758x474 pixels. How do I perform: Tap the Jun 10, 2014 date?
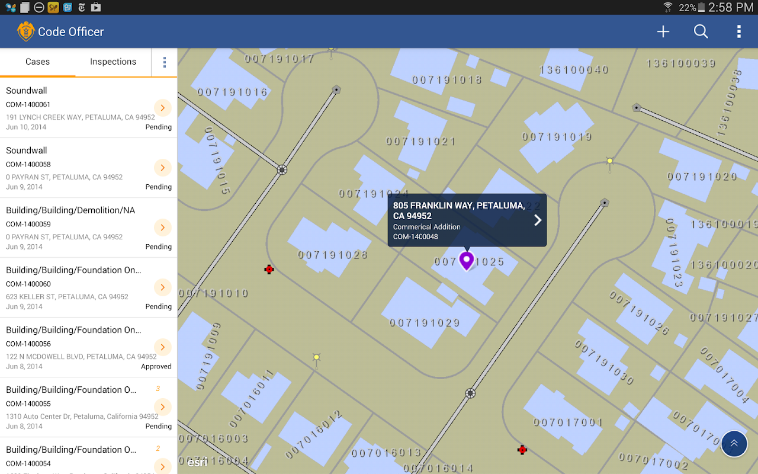[26, 127]
